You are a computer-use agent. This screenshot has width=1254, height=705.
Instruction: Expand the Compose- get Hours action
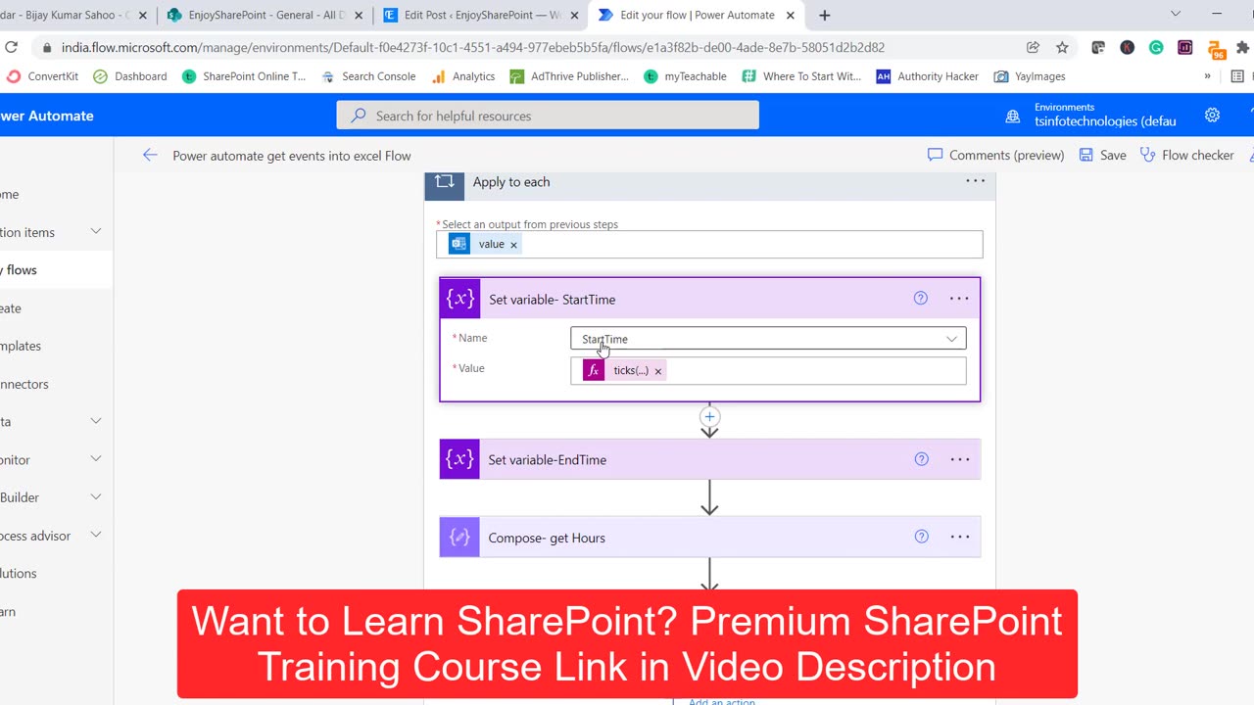click(x=710, y=537)
